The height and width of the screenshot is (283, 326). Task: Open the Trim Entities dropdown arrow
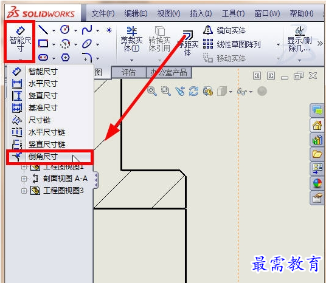pyautogui.click(x=131, y=60)
